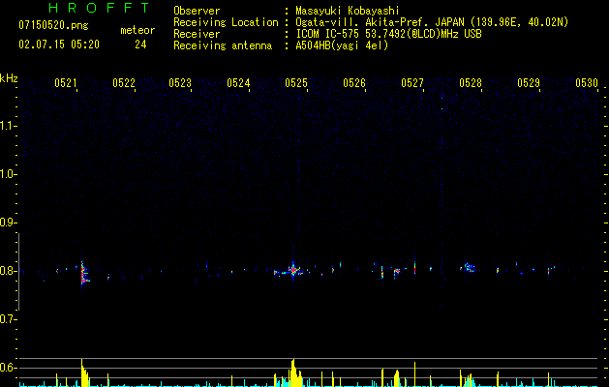Click the HROFFT title text

pyautogui.click(x=100, y=8)
